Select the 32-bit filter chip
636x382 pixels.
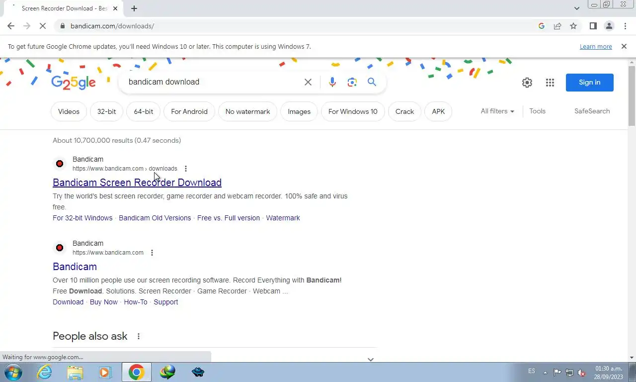click(x=106, y=111)
